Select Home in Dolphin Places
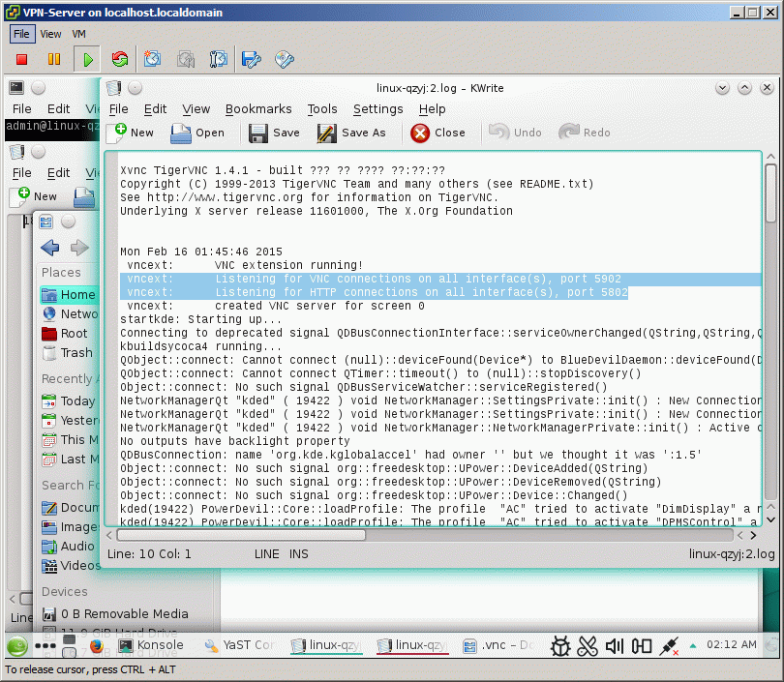 pos(69,295)
